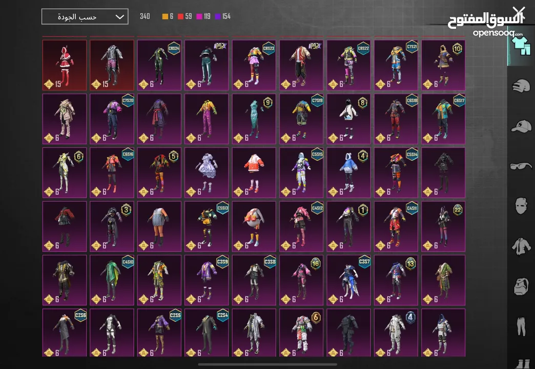Select the white hoodie with badge 8
Screen dimensions: 535x369
pos(348,119)
